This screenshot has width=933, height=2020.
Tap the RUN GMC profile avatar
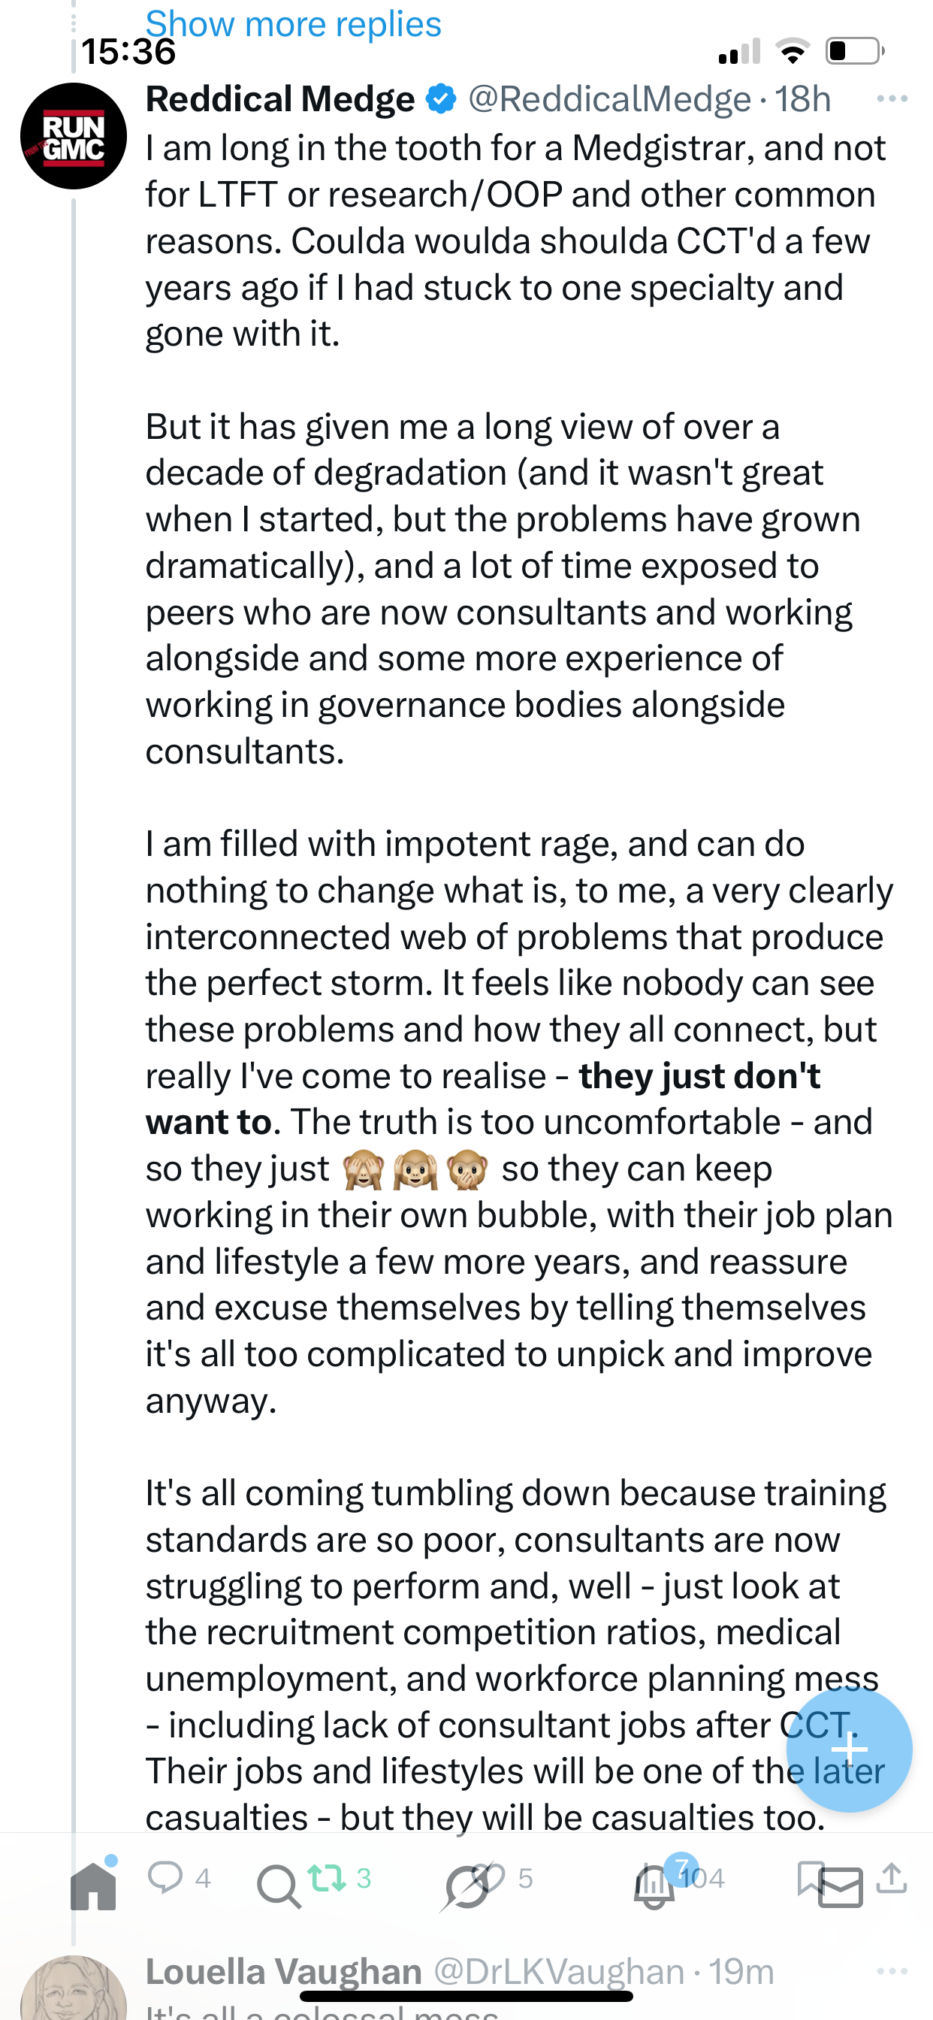(x=74, y=137)
